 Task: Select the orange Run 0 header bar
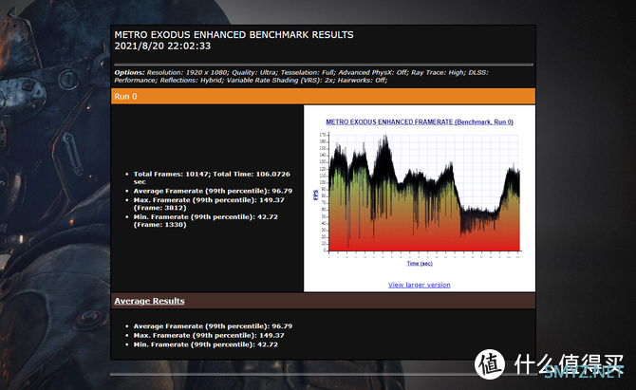point(323,96)
